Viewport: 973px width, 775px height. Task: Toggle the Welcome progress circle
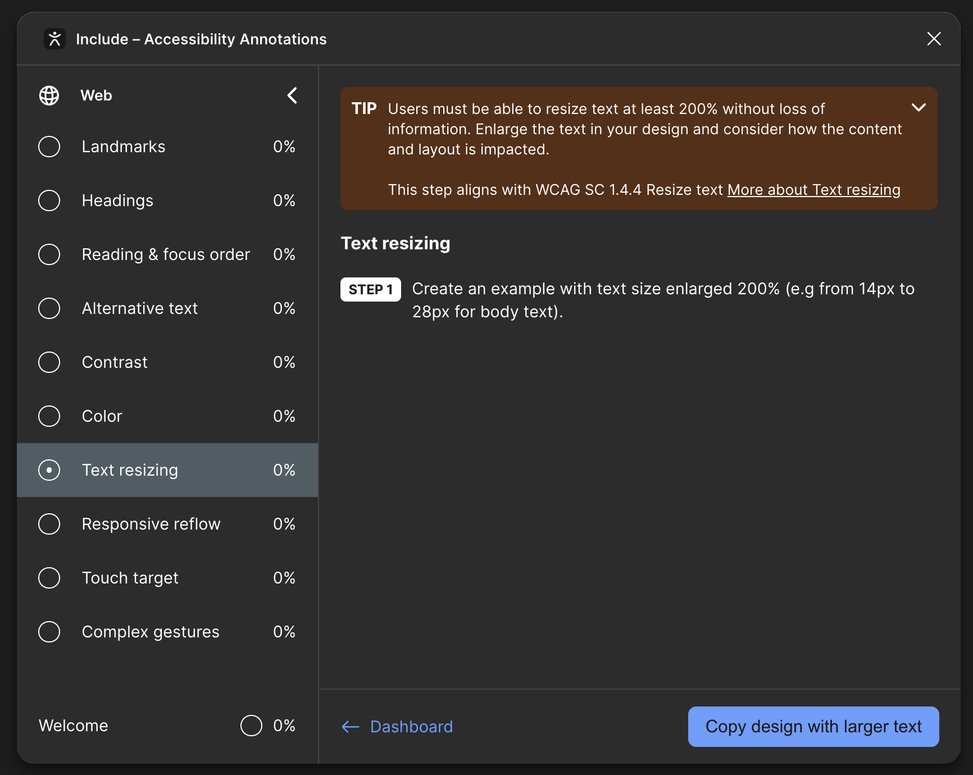[x=251, y=726]
